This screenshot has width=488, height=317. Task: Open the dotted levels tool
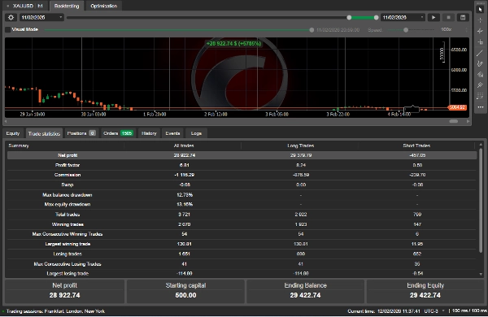pyautogui.click(x=480, y=96)
